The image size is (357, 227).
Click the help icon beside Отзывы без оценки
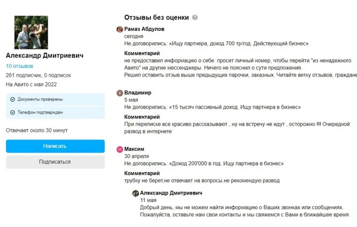coord(195,18)
